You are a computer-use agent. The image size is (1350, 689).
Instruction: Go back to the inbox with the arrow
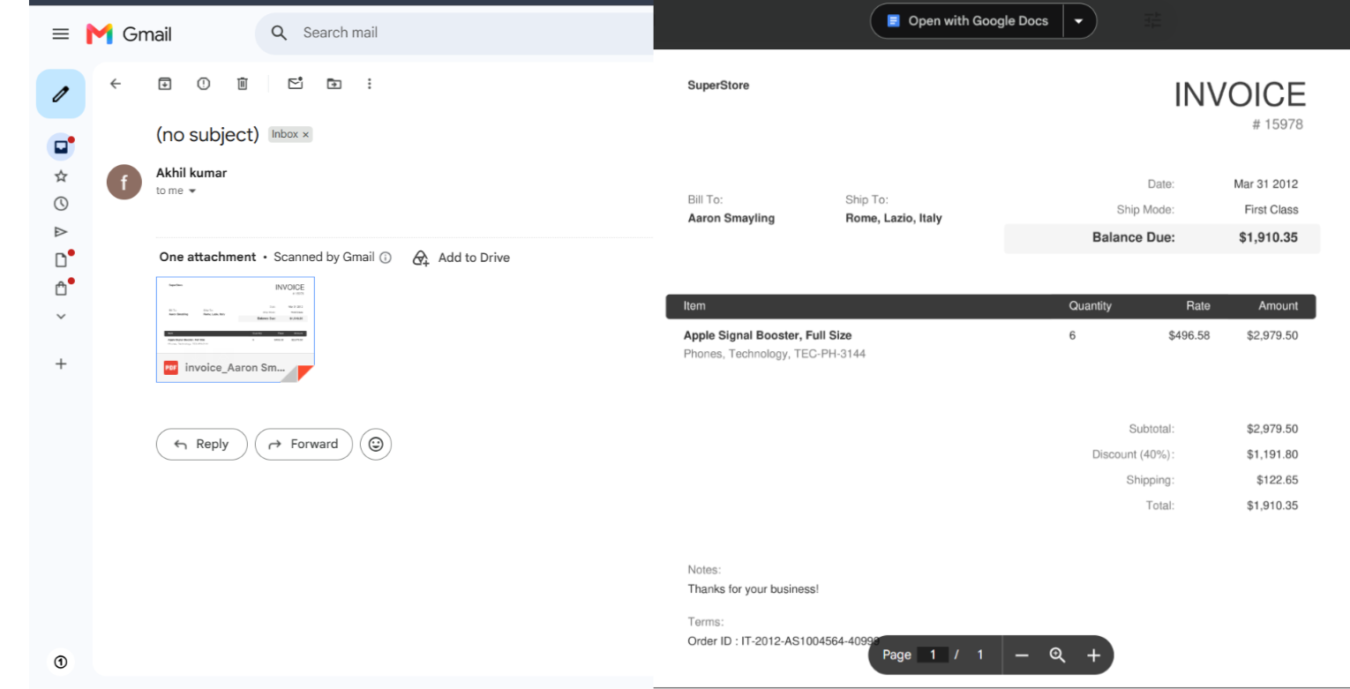tap(115, 84)
